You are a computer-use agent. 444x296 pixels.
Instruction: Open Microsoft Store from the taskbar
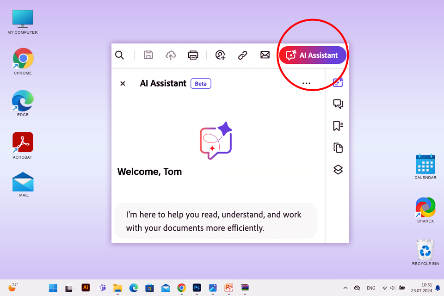[x=149, y=288]
